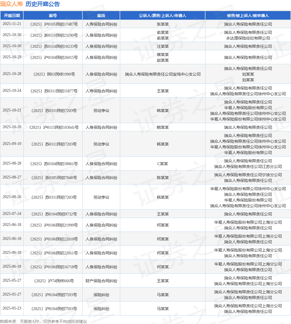Click case number 浙0205民初7848号
Image resolution: width=291 pixels, height=324 pixels.
[54, 178]
